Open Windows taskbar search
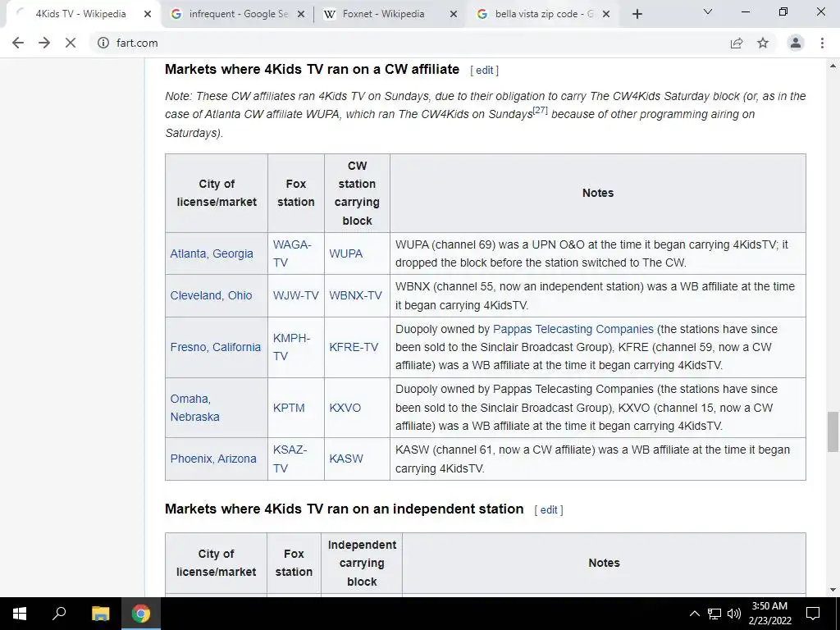This screenshot has height=630, width=840. point(59,614)
